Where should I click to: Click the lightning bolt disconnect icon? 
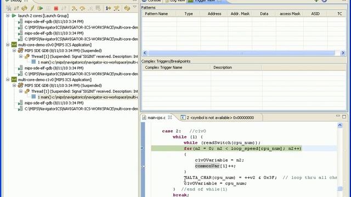click(x=32, y=9)
